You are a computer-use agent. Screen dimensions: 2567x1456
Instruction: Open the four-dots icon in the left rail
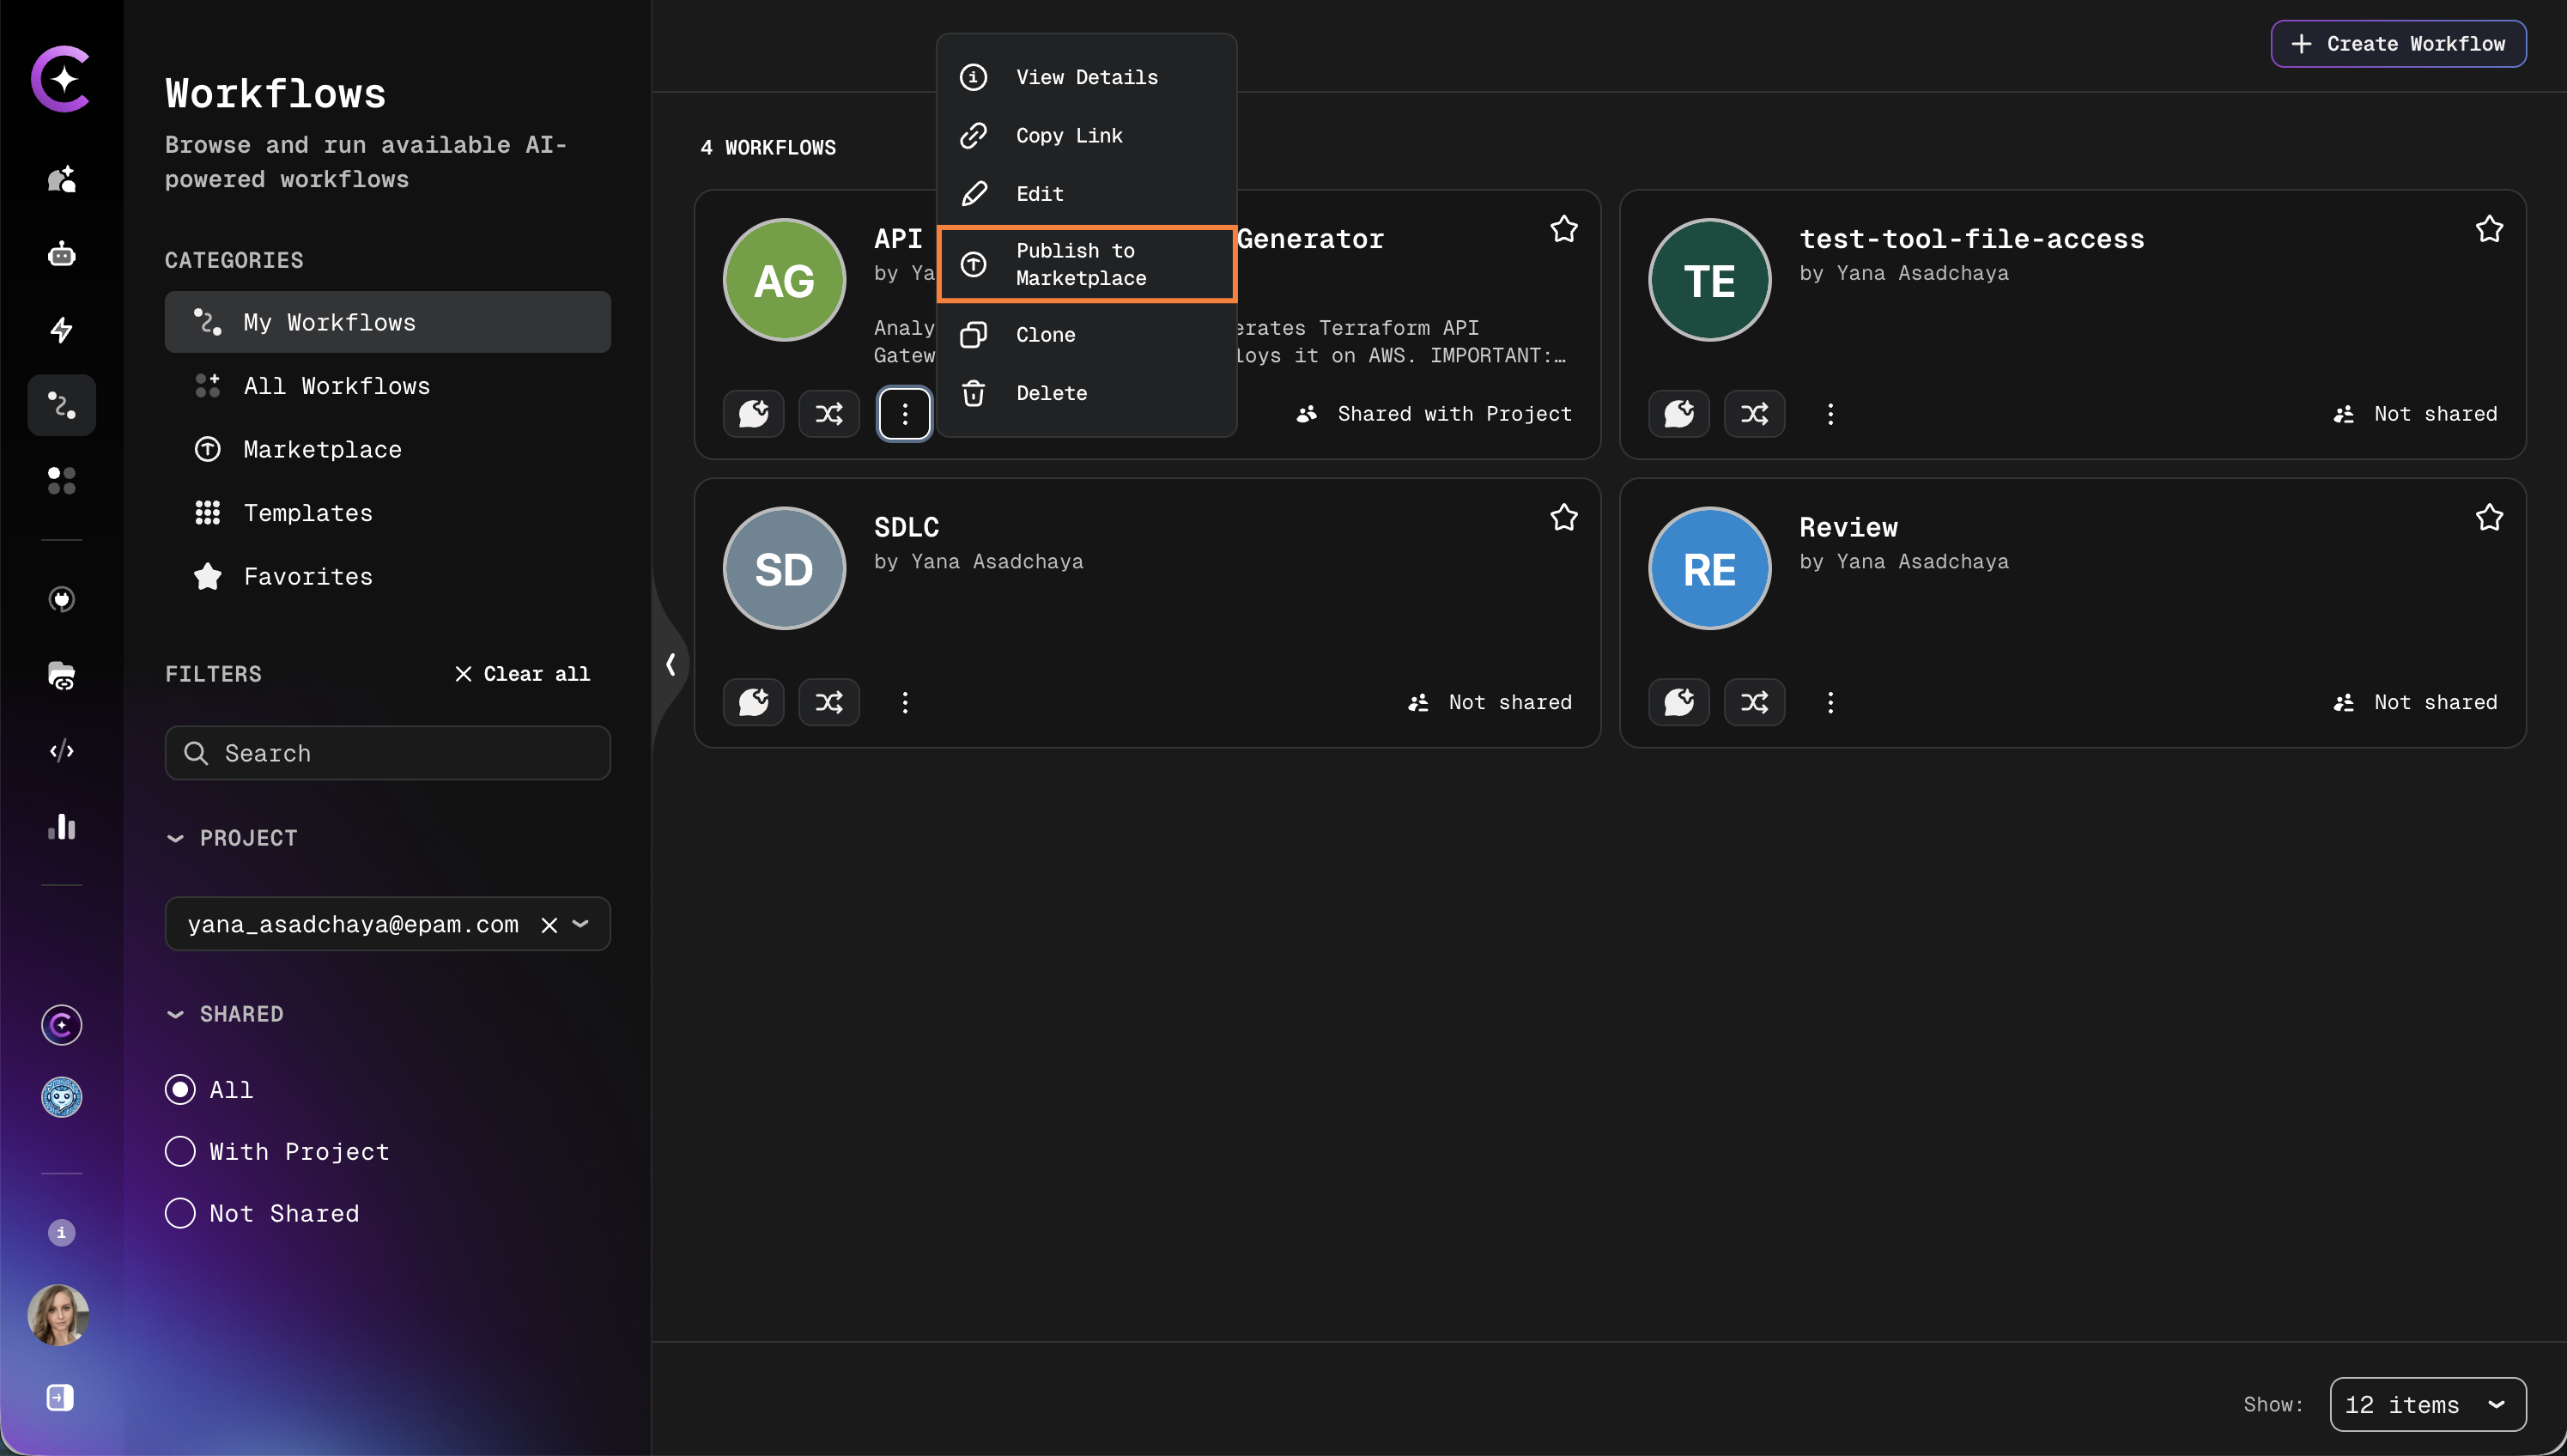tap(61, 480)
